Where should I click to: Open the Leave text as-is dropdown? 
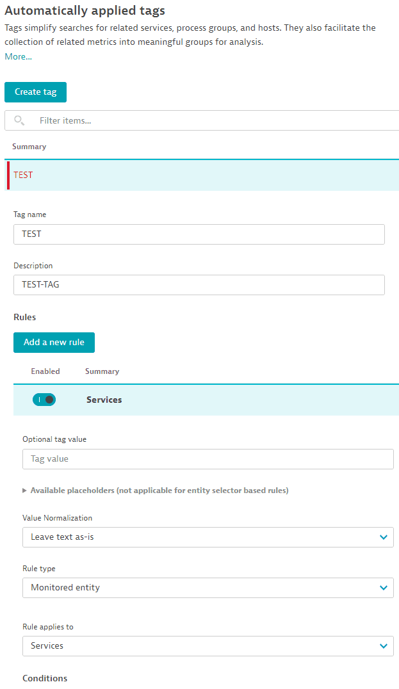point(208,537)
